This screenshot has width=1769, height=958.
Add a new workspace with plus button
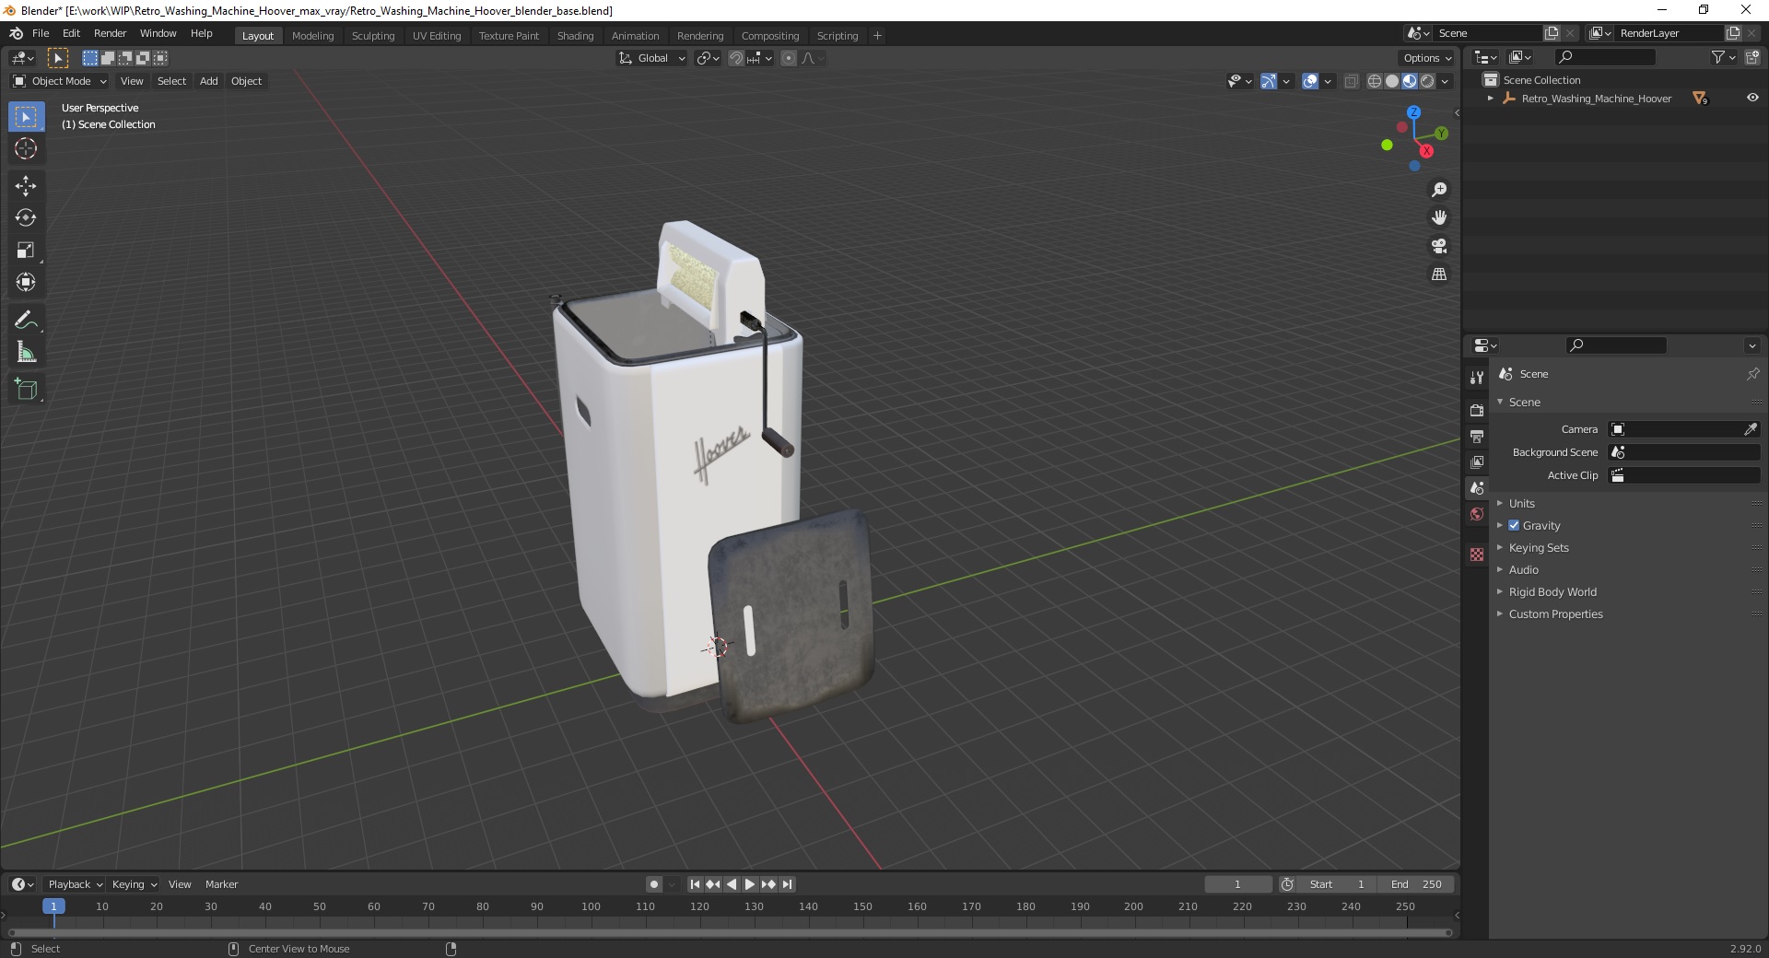877,36
